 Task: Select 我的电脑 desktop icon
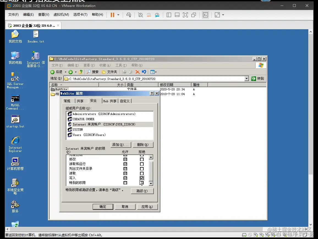[15, 58]
